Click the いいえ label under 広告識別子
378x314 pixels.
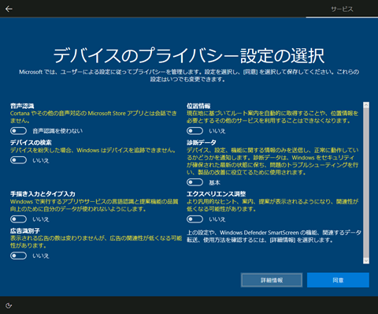41,256
